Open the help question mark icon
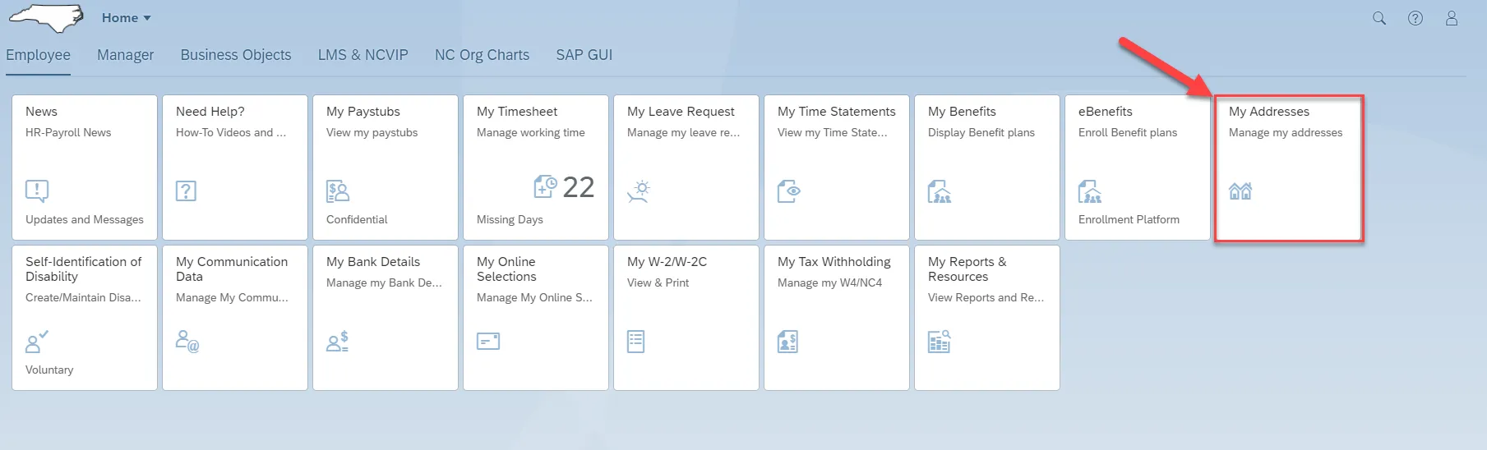 click(1415, 18)
